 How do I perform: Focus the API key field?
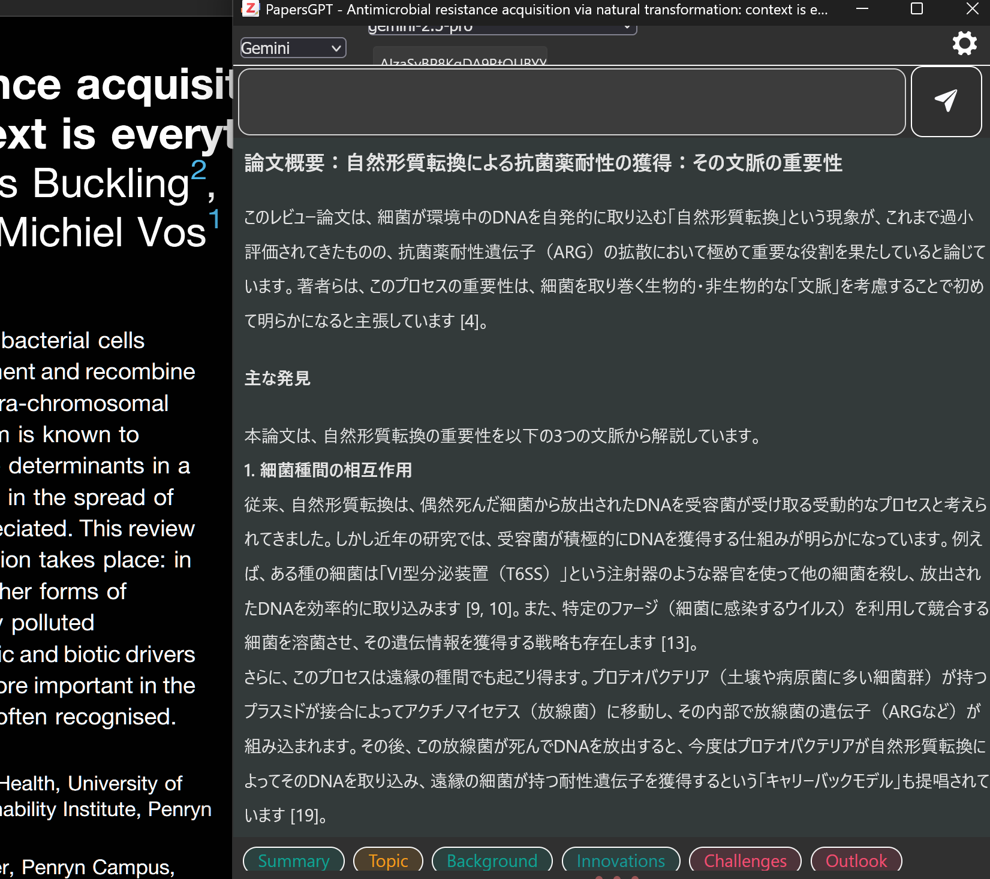click(x=460, y=58)
